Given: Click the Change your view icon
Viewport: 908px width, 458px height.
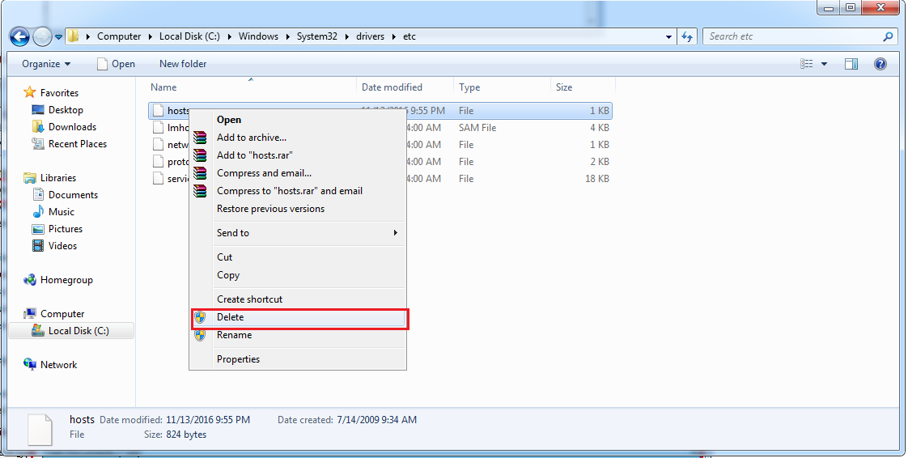Looking at the screenshot, I should pyautogui.click(x=807, y=64).
